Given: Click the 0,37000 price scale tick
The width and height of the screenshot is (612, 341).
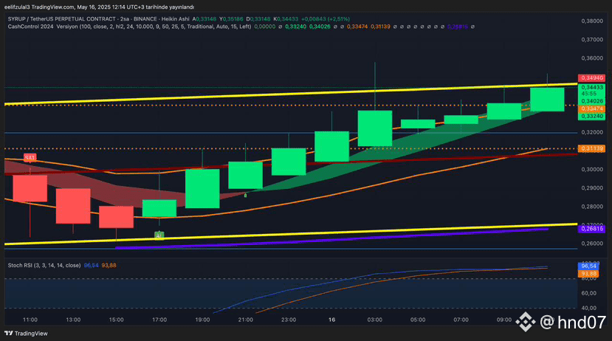Looking at the screenshot, I should (592, 40).
